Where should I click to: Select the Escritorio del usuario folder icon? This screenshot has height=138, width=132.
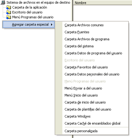click(9, 12)
